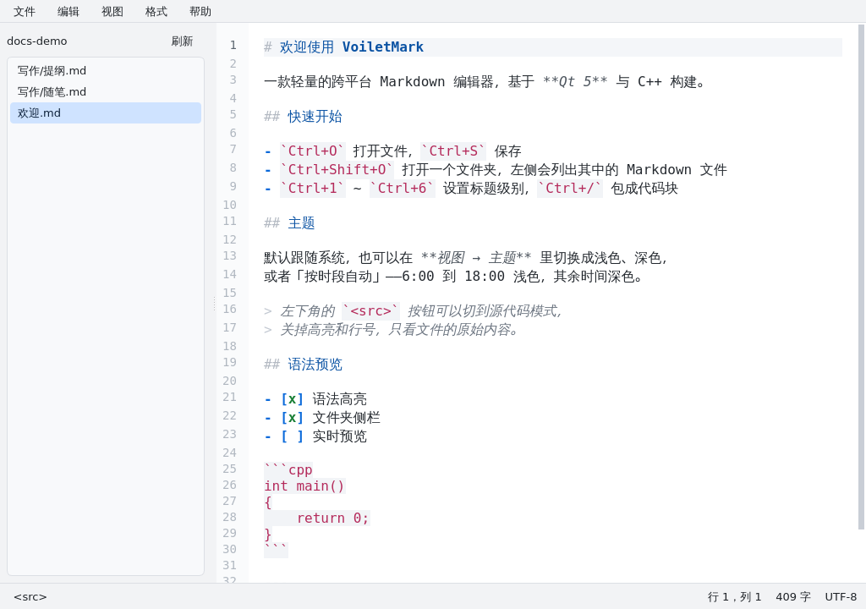Click the `Ctrl+O` inline code
The width and height of the screenshot is (866, 609).
(313, 151)
